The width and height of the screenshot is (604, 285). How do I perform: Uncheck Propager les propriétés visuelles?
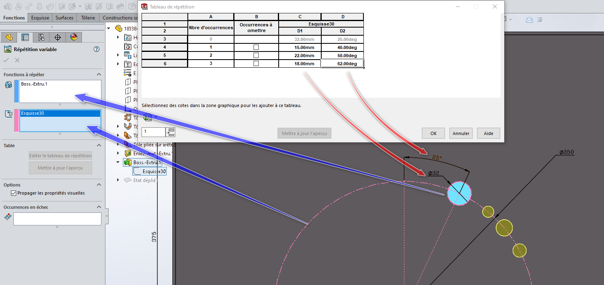pos(13,193)
